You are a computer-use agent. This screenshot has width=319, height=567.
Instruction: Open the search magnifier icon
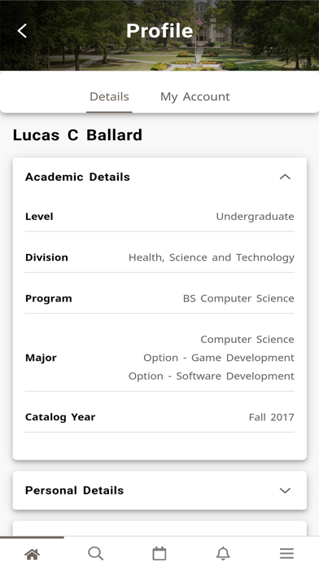[x=96, y=554]
